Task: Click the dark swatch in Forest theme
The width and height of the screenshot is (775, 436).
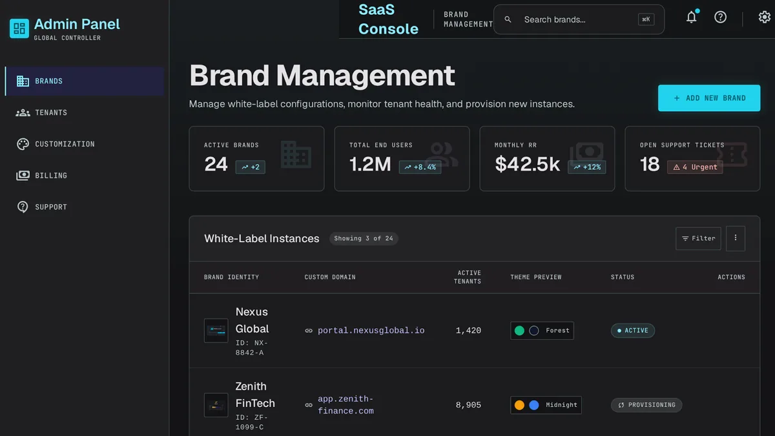Action: click(534, 331)
